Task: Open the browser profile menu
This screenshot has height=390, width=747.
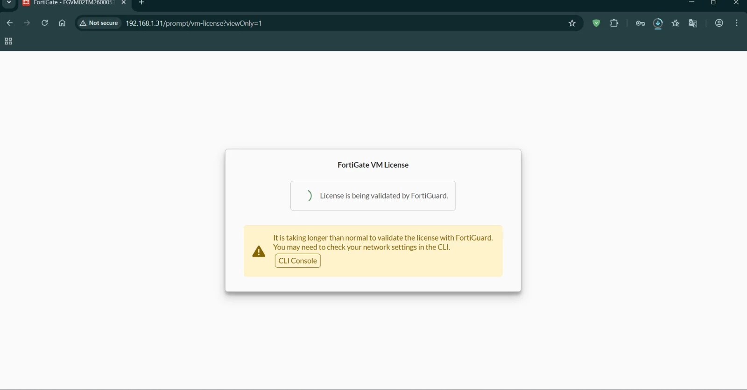Action: pyautogui.click(x=719, y=23)
